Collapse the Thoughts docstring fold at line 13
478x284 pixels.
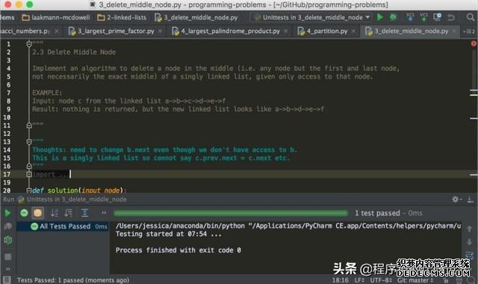click(x=29, y=141)
